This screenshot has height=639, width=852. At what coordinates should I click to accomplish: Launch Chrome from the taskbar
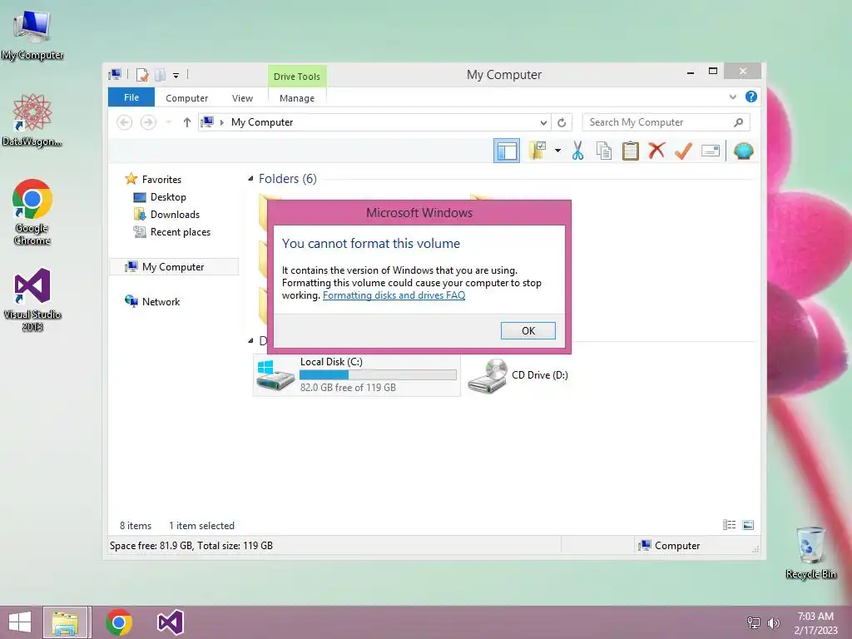(119, 622)
